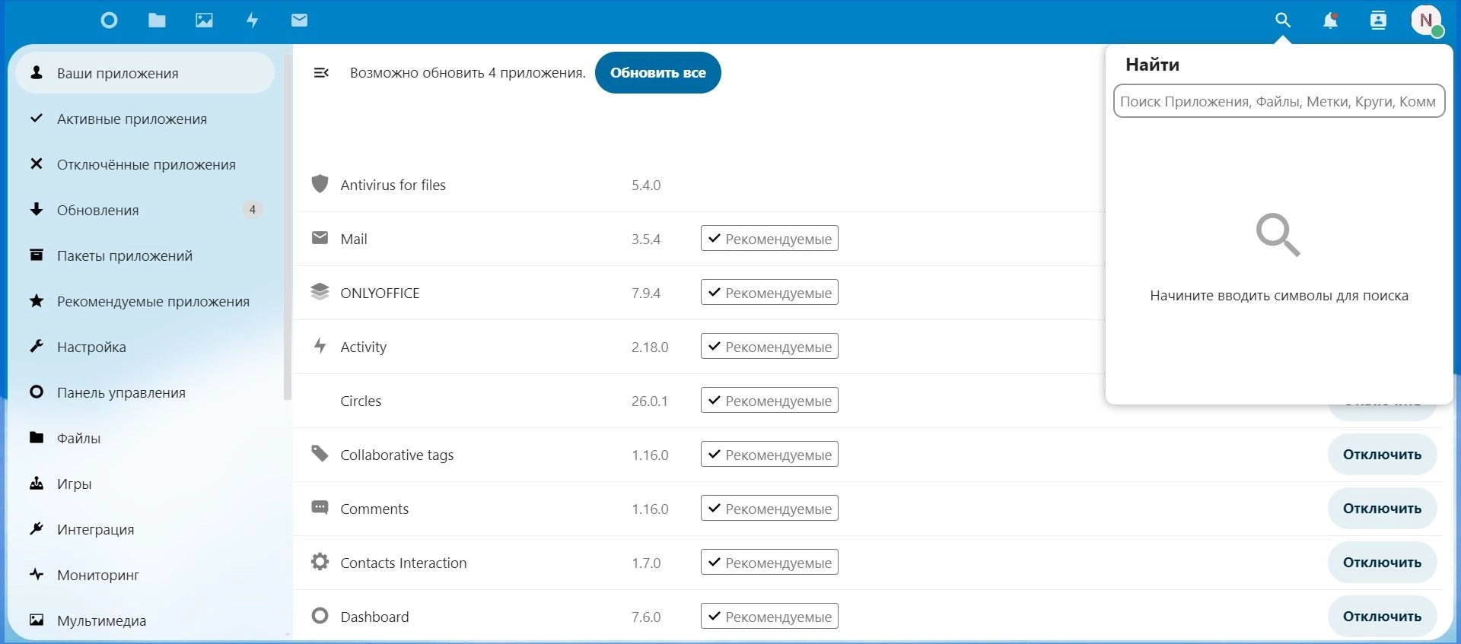The height and width of the screenshot is (644, 1461).
Task: Open the Dashboard icon in top bar
Action: coord(109,21)
